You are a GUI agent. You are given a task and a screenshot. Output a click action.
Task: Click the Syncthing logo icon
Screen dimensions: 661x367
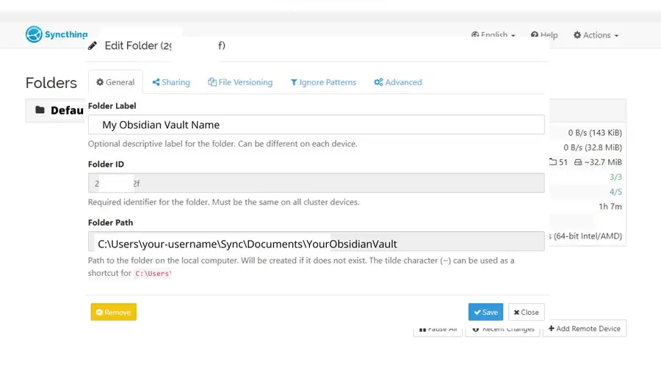coord(34,34)
